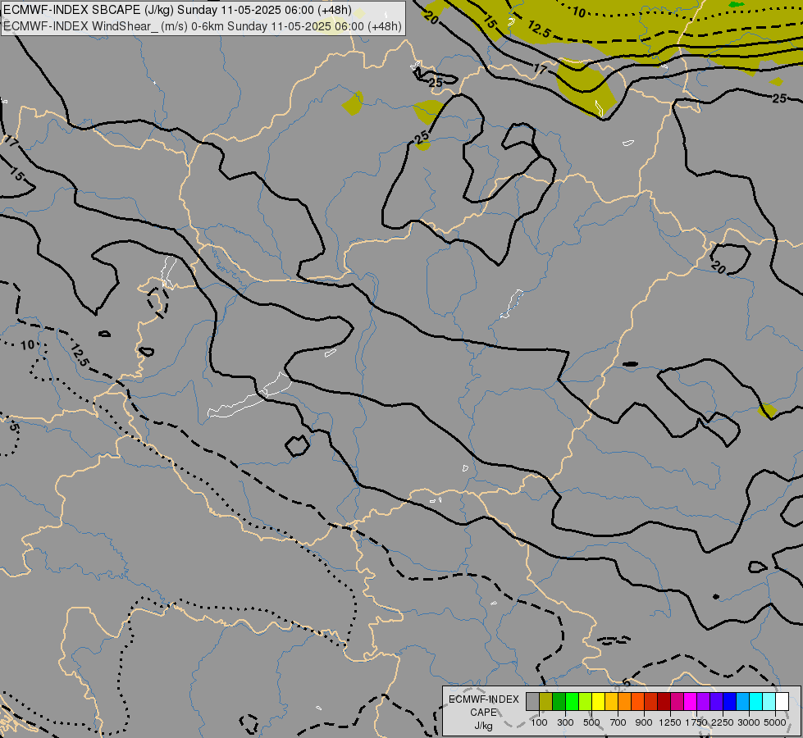Viewport: 803px width, 738px height.
Task: Select the orange-red swatch left of 900
Action: click(637, 702)
